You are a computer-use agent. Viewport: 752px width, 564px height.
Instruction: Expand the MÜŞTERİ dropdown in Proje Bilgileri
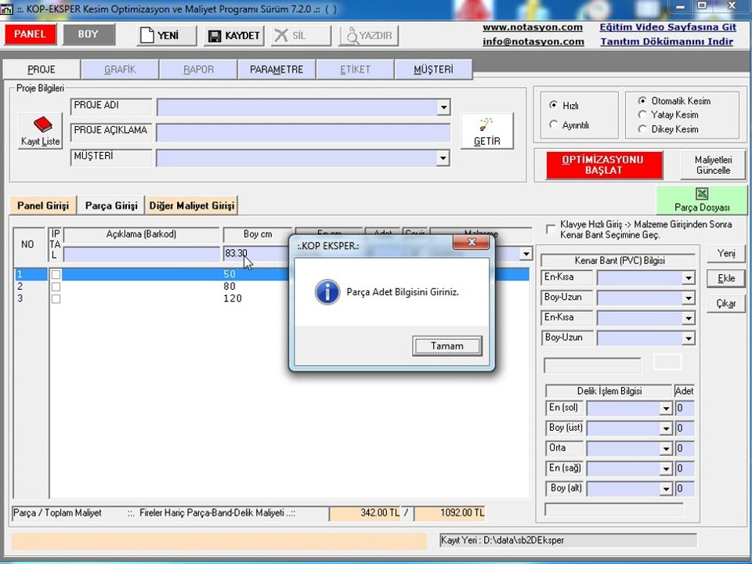(443, 158)
